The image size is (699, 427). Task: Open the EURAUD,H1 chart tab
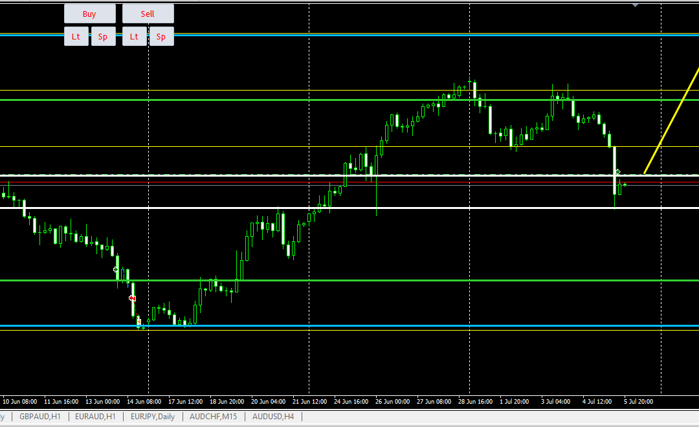[x=96, y=417]
